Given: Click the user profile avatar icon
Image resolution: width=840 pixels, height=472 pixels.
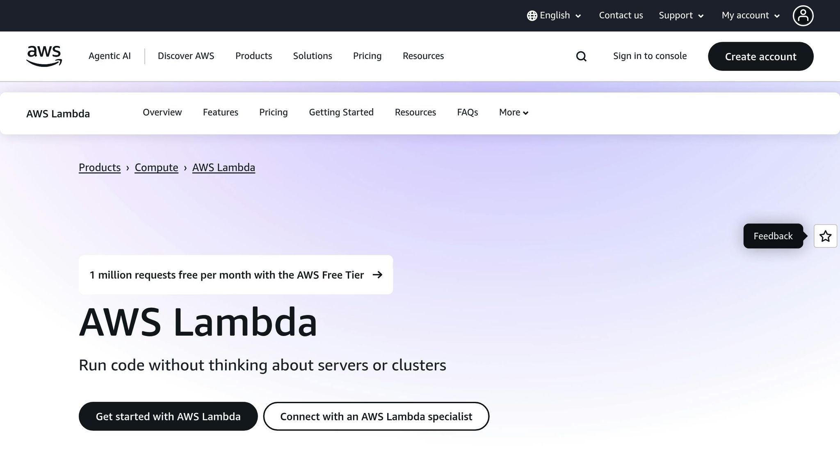Looking at the screenshot, I should (803, 16).
